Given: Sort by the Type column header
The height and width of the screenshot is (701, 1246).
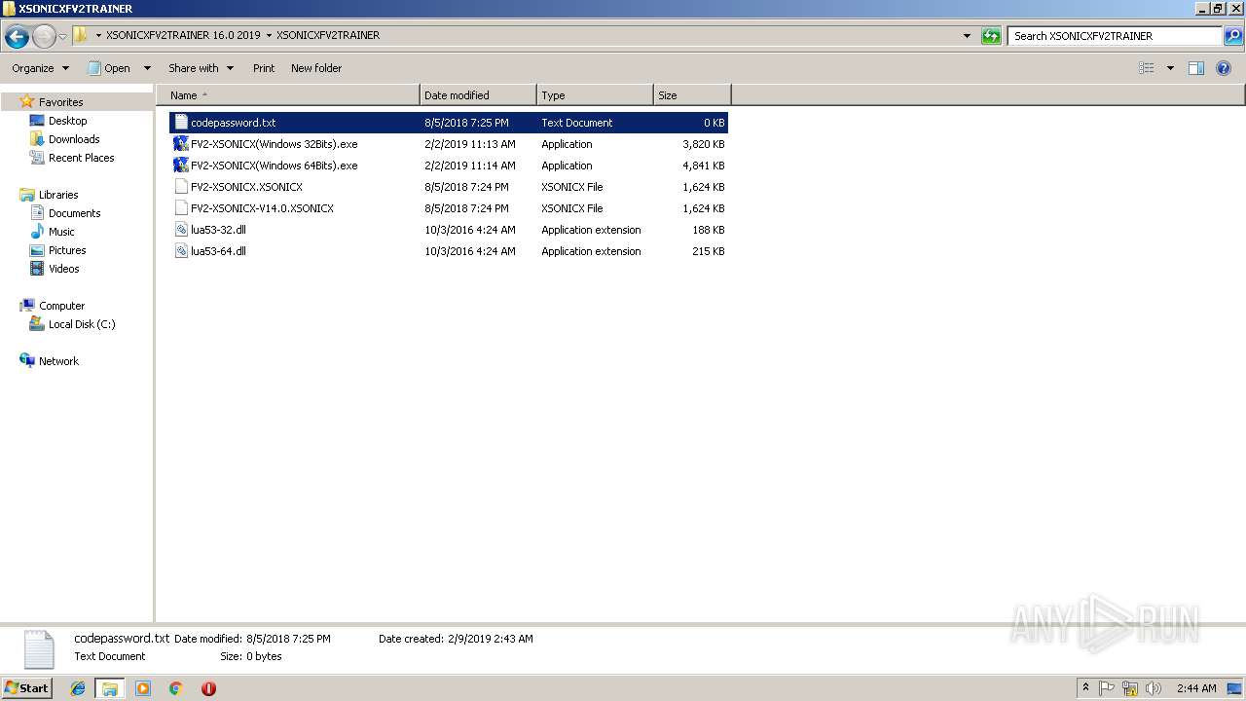Looking at the screenshot, I should tap(595, 95).
